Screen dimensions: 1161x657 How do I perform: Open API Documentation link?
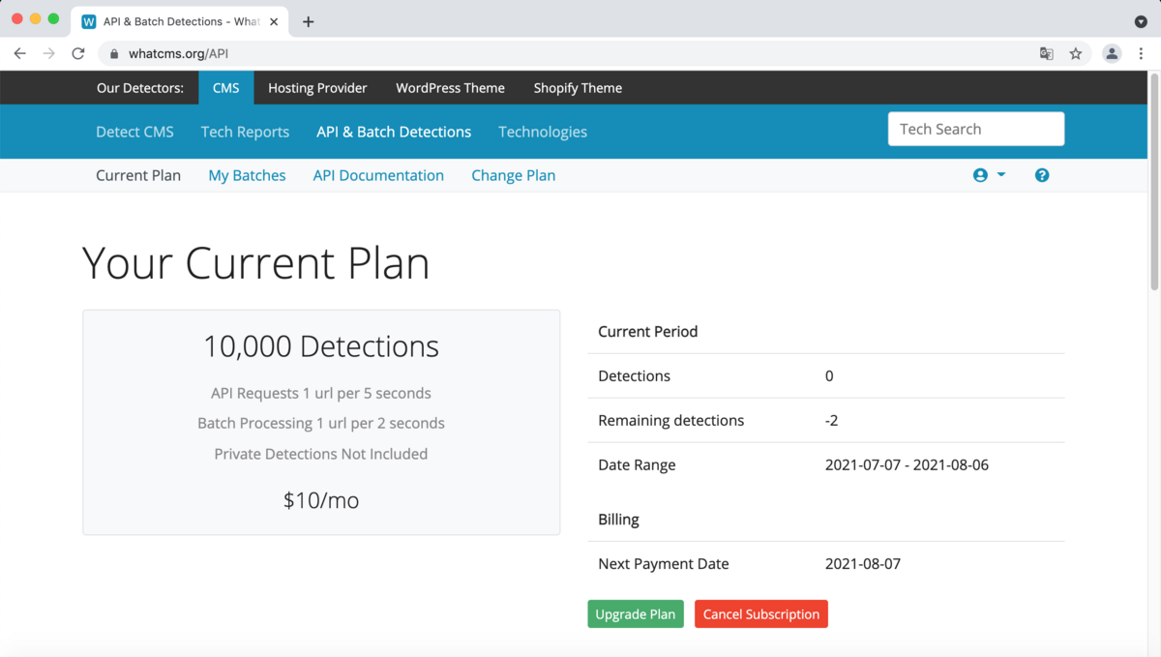(x=378, y=175)
